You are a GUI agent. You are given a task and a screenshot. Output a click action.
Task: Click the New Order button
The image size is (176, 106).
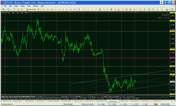(31, 10)
